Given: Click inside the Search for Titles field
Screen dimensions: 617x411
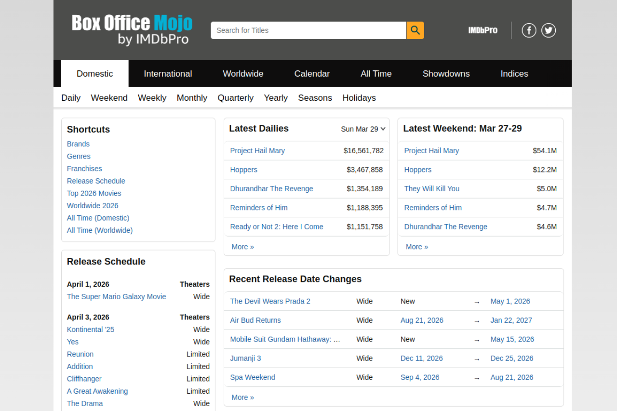Looking at the screenshot, I should point(308,30).
